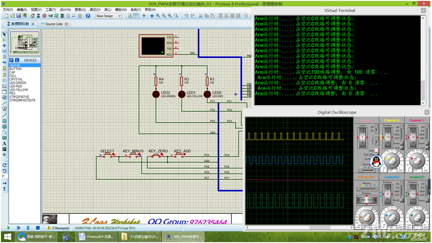The height and width of the screenshot is (243, 432).
Task: Select the 2D Circle drawing tool
Action: tap(4, 127)
